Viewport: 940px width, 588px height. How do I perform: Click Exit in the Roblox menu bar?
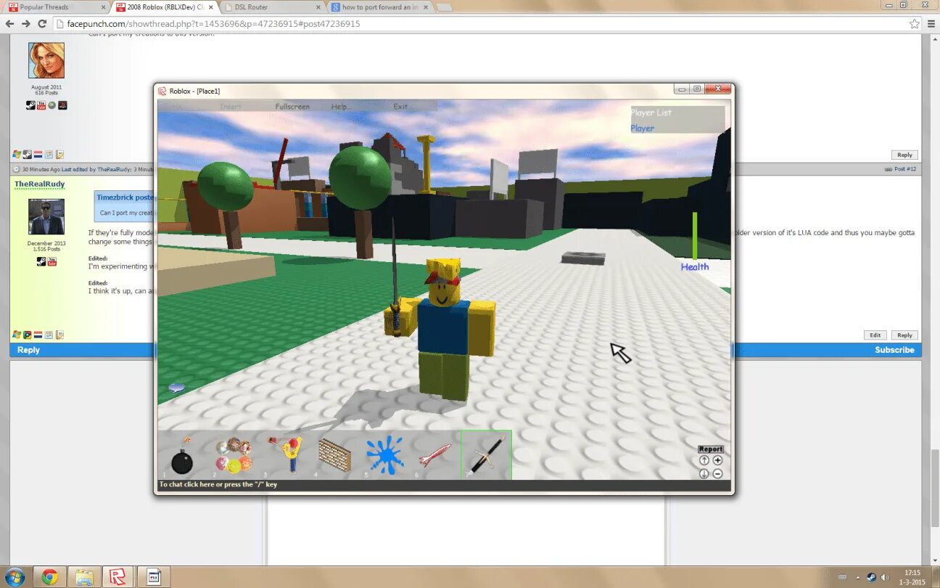point(400,107)
